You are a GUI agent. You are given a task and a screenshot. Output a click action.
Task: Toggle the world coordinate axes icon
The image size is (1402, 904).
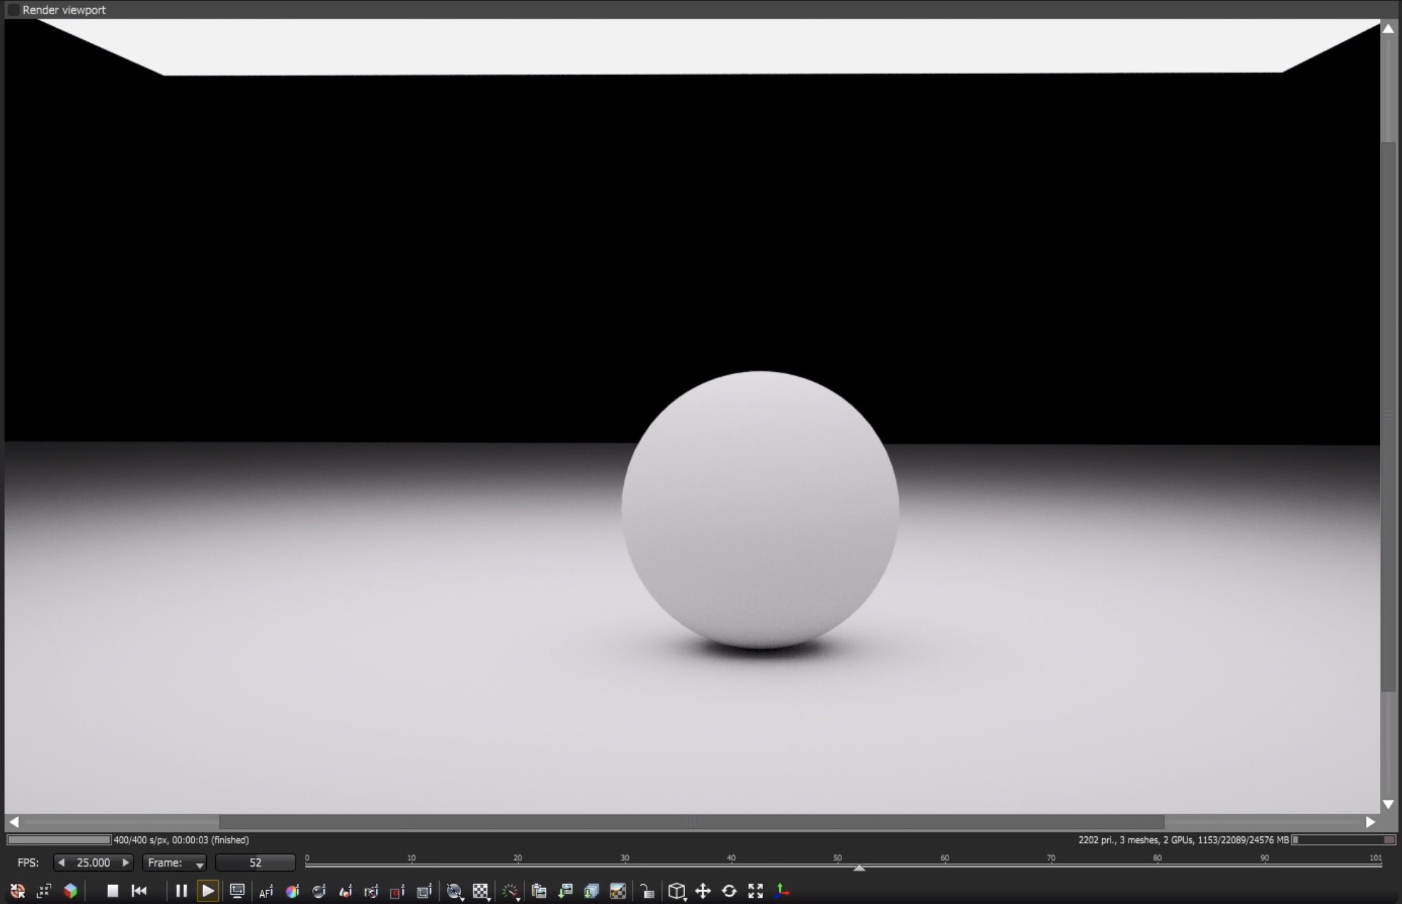point(782,891)
